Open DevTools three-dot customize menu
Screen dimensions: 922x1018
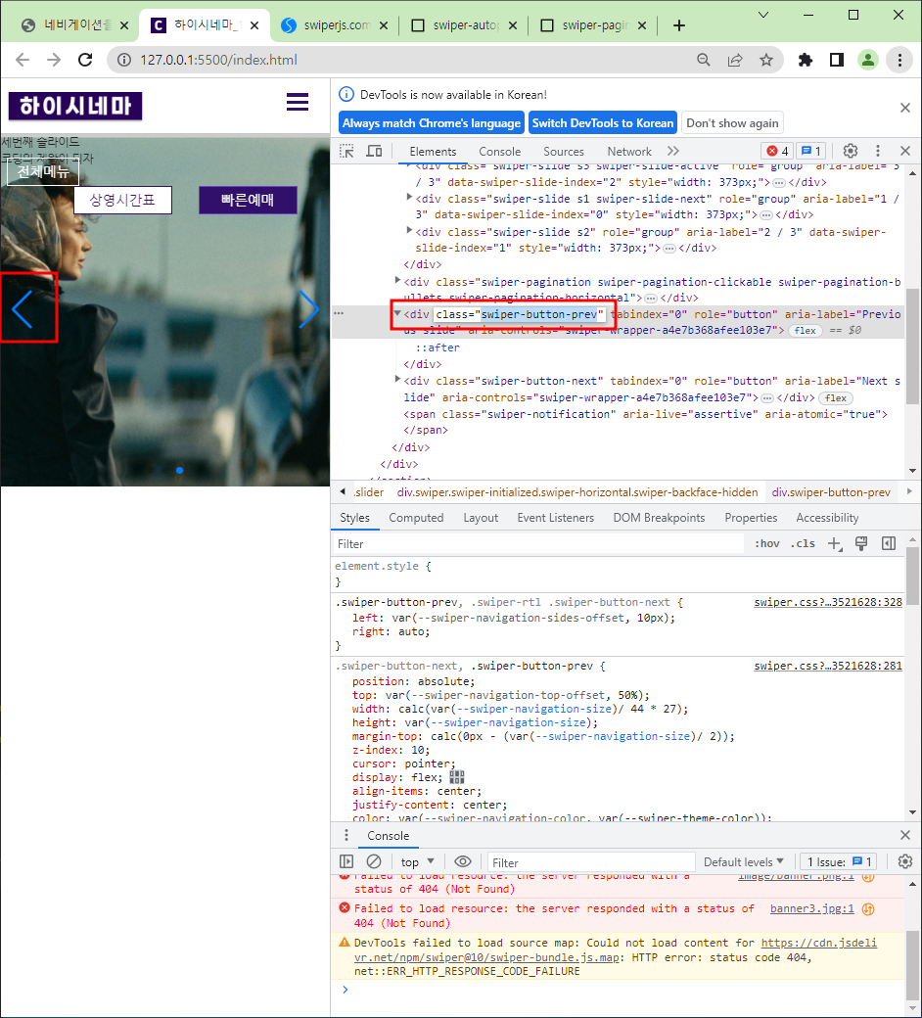point(878,152)
